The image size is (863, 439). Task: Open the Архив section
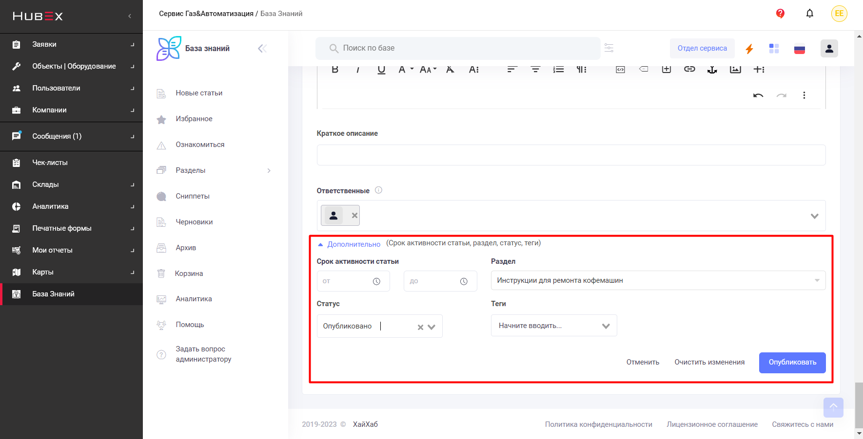pyautogui.click(x=186, y=248)
